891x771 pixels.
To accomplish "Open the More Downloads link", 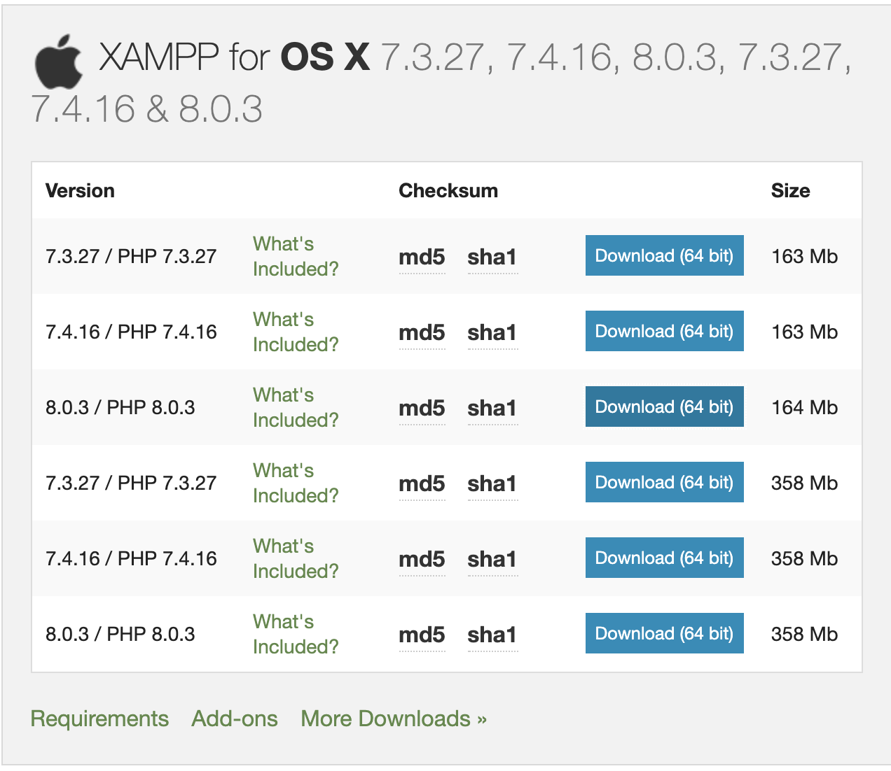I will coord(394,719).
